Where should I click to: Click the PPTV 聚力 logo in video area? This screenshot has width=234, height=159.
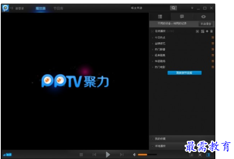(75, 81)
